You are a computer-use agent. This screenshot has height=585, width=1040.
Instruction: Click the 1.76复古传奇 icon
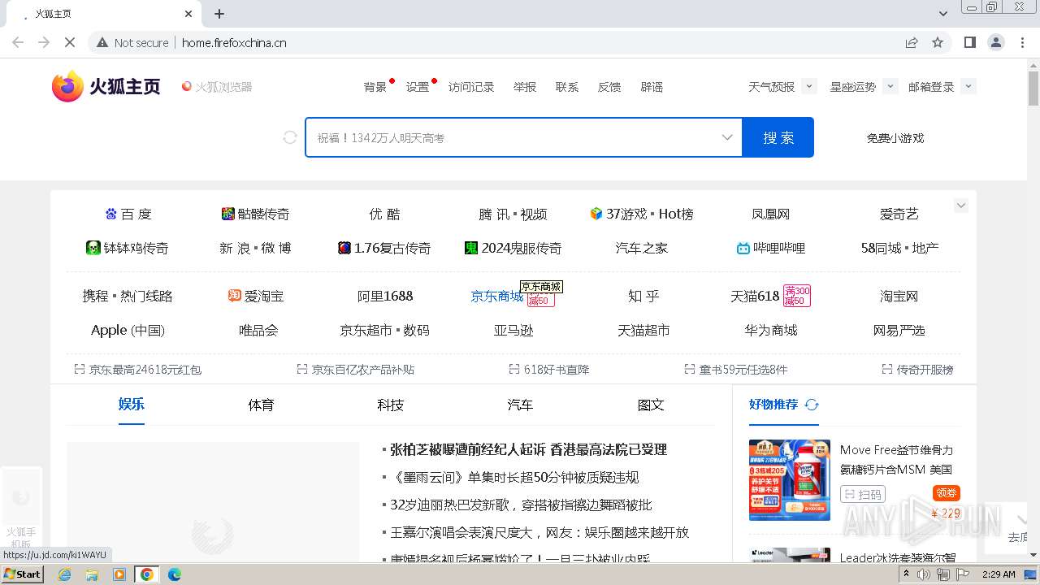[344, 248]
